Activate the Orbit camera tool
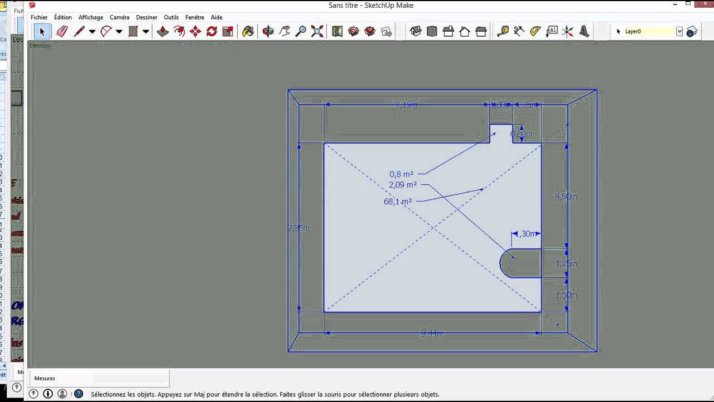Image resolution: width=714 pixels, height=402 pixels. coord(268,32)
